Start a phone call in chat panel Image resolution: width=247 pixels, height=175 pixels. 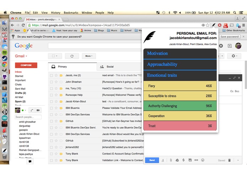pyautogui.click(x=32, y=110)
